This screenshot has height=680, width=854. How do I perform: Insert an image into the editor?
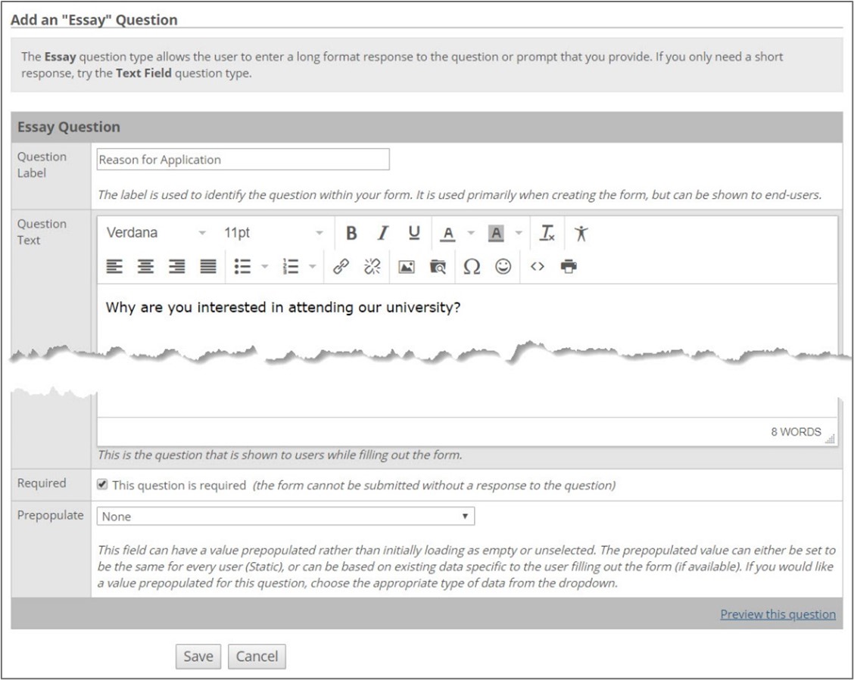click(x=406, y=266)
